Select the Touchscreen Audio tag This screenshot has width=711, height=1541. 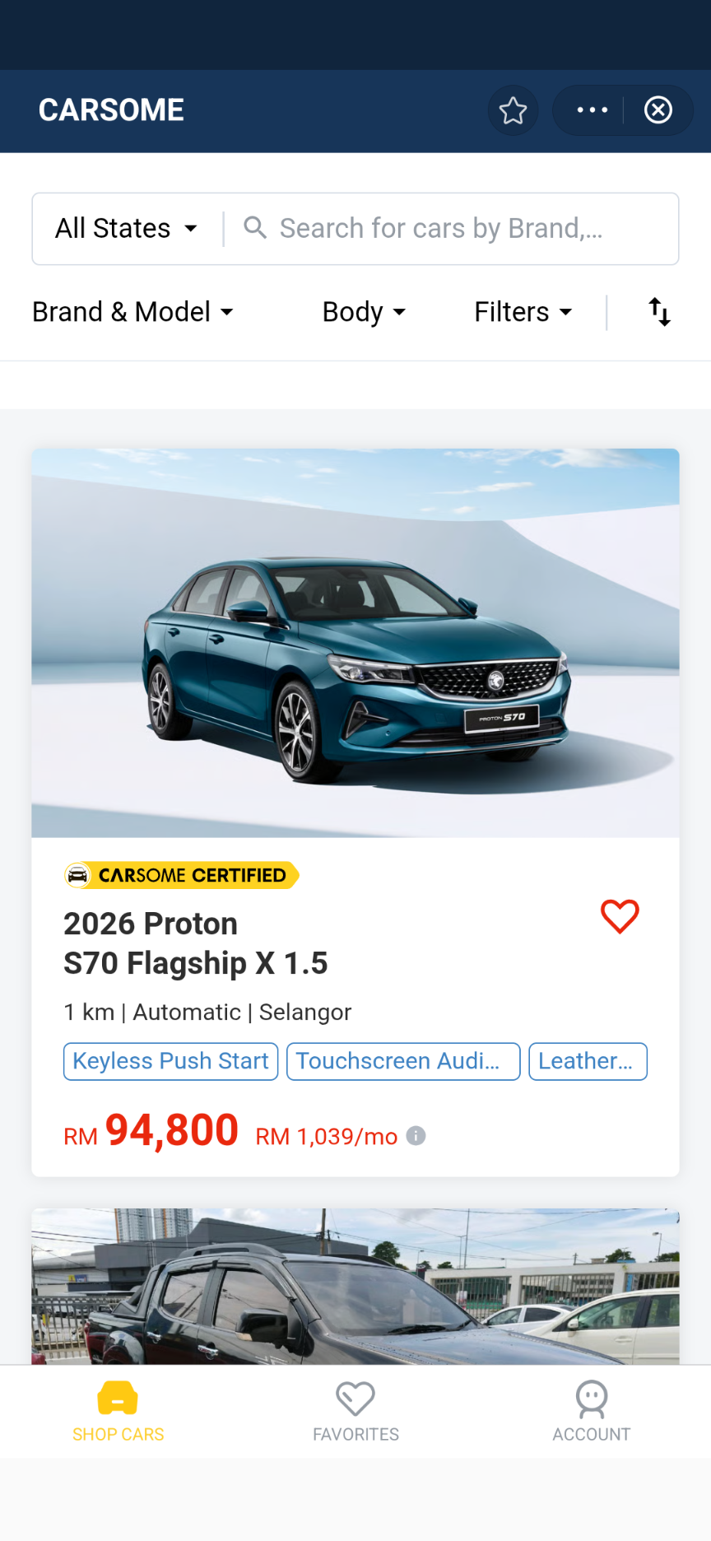[403, 1061]
